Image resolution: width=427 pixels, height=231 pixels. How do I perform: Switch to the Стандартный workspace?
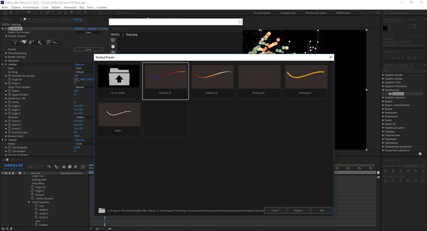click(x=288, y=13)
